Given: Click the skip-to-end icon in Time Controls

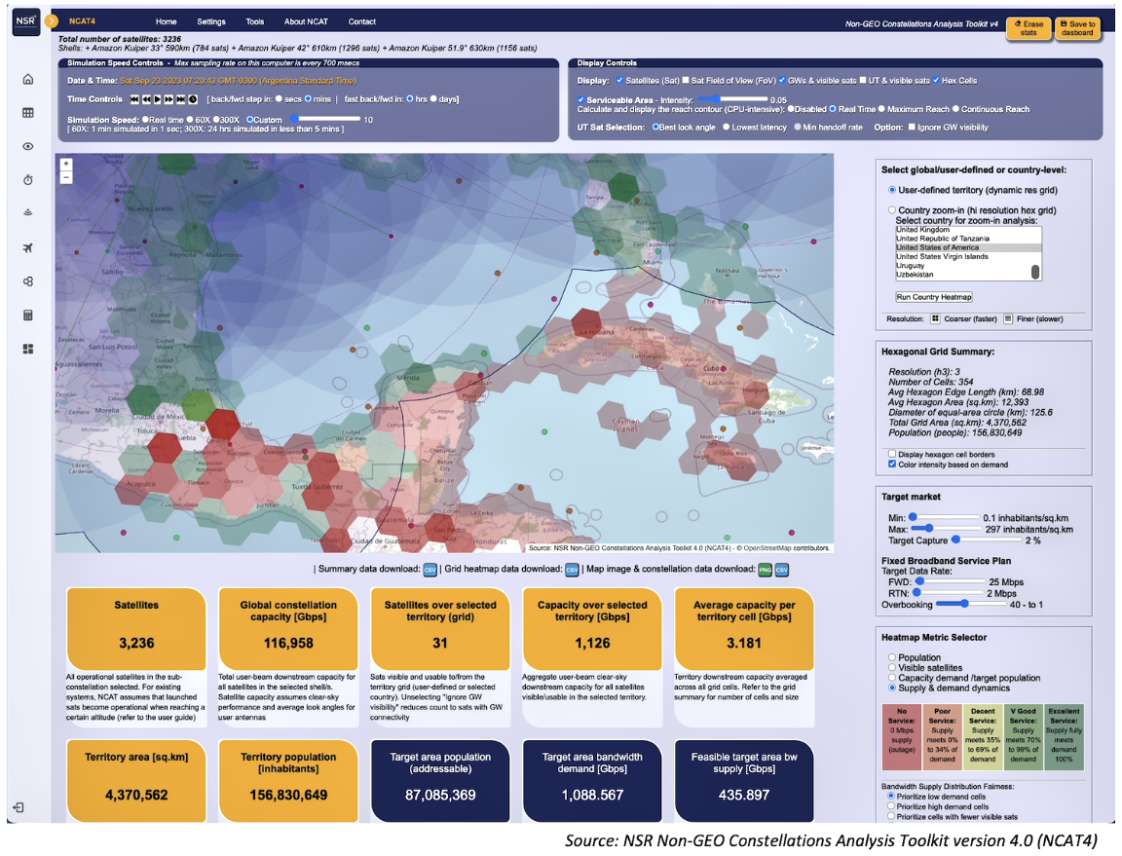Looking at the screenshot, I should [179, 98].
